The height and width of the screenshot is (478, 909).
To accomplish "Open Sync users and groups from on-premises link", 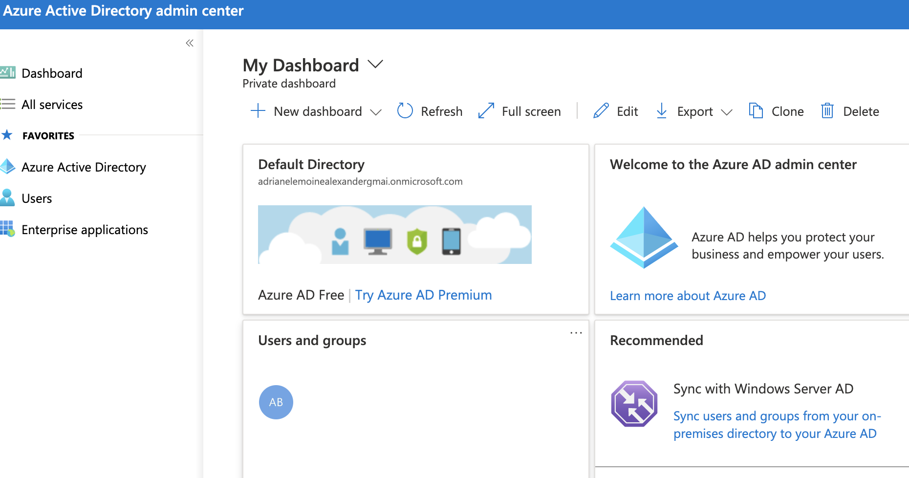I will pyautogui.click(x=777, y=425).
